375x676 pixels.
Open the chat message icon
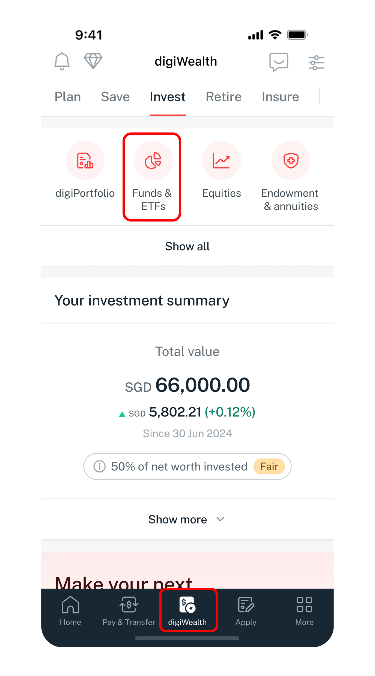(x=279, y=62)
